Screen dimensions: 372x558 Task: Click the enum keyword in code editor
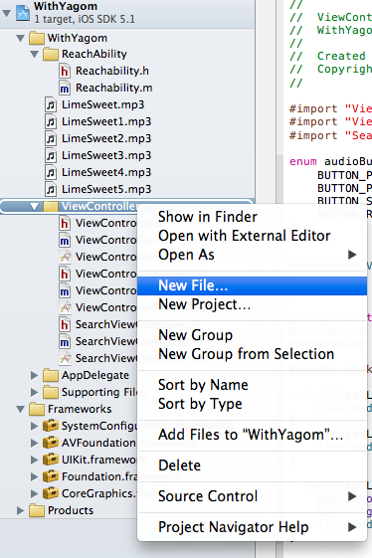coord(303,161)
